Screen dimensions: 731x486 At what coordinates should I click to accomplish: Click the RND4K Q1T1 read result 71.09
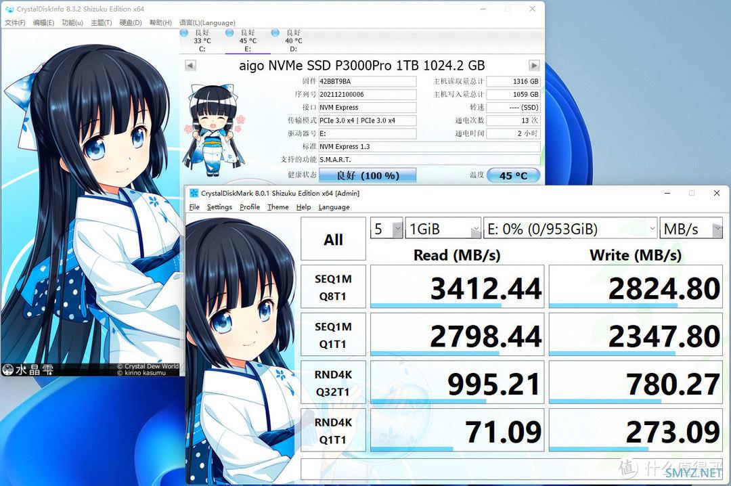[x=458, y=430]
